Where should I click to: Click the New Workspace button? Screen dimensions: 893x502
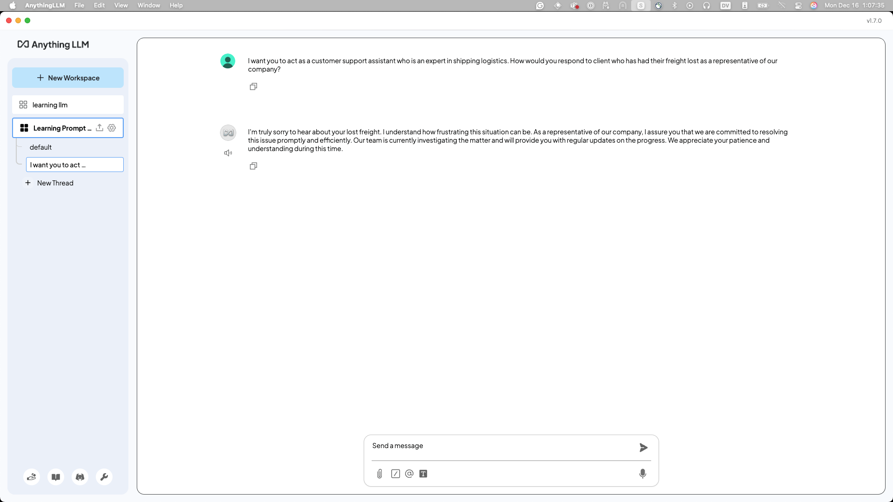(67, 78)
